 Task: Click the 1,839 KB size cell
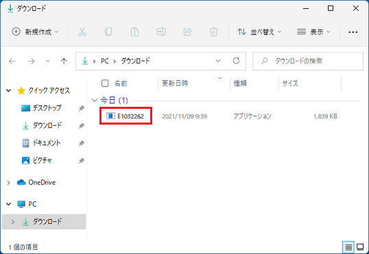(325, 116)
